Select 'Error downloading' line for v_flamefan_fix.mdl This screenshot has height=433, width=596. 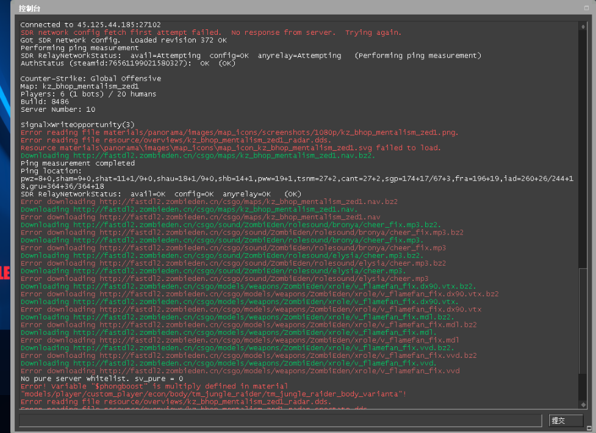pos(240,340)
